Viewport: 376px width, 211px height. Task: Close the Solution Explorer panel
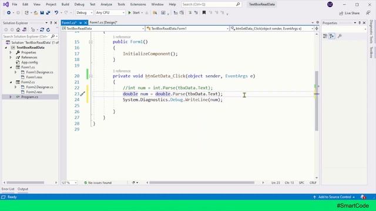click(56, 23)
